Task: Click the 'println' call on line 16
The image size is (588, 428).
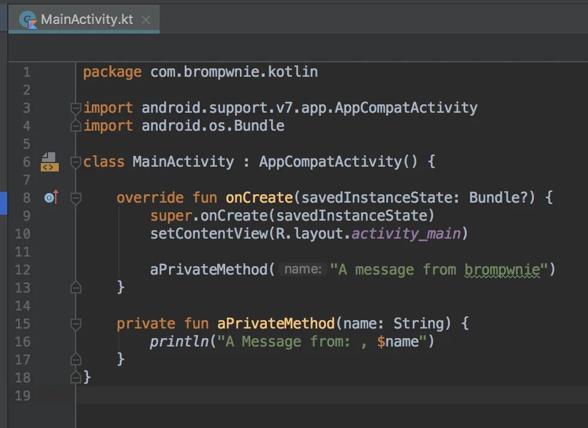Action: pos(179,342)
